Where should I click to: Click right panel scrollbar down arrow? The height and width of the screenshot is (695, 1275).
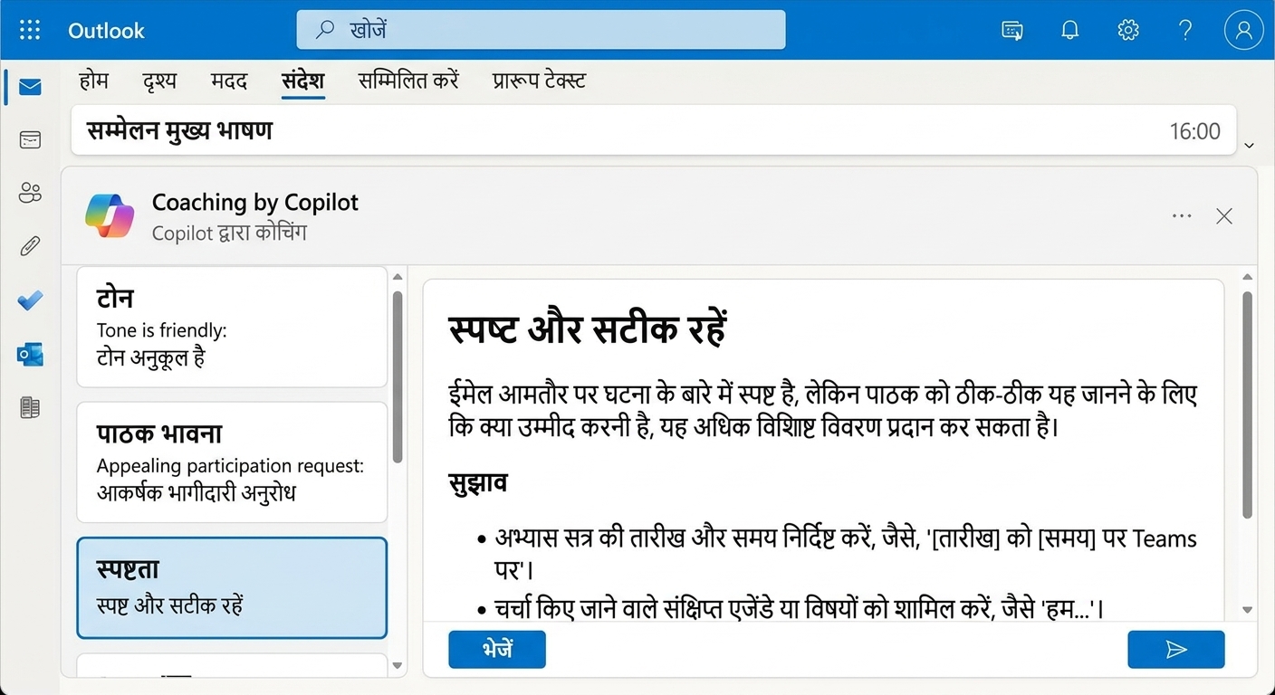click(x=1248, y=610)
